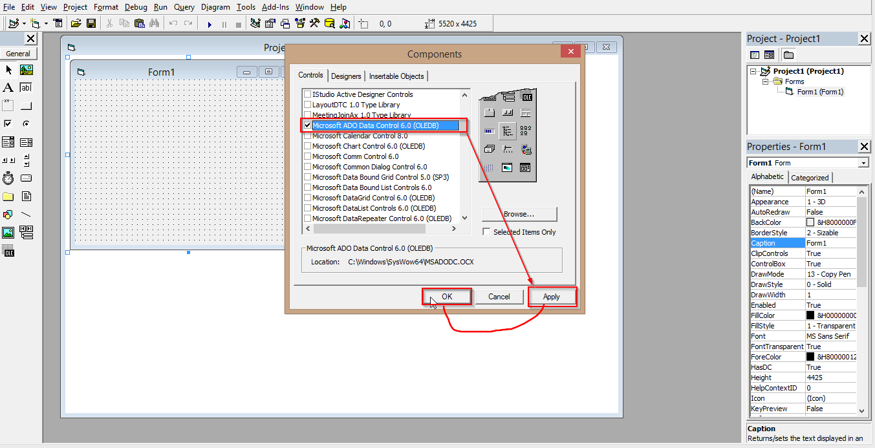Screen dimensions: 875x448
Task: Check IStudio Active Designer Controls box
Action: 308,94
